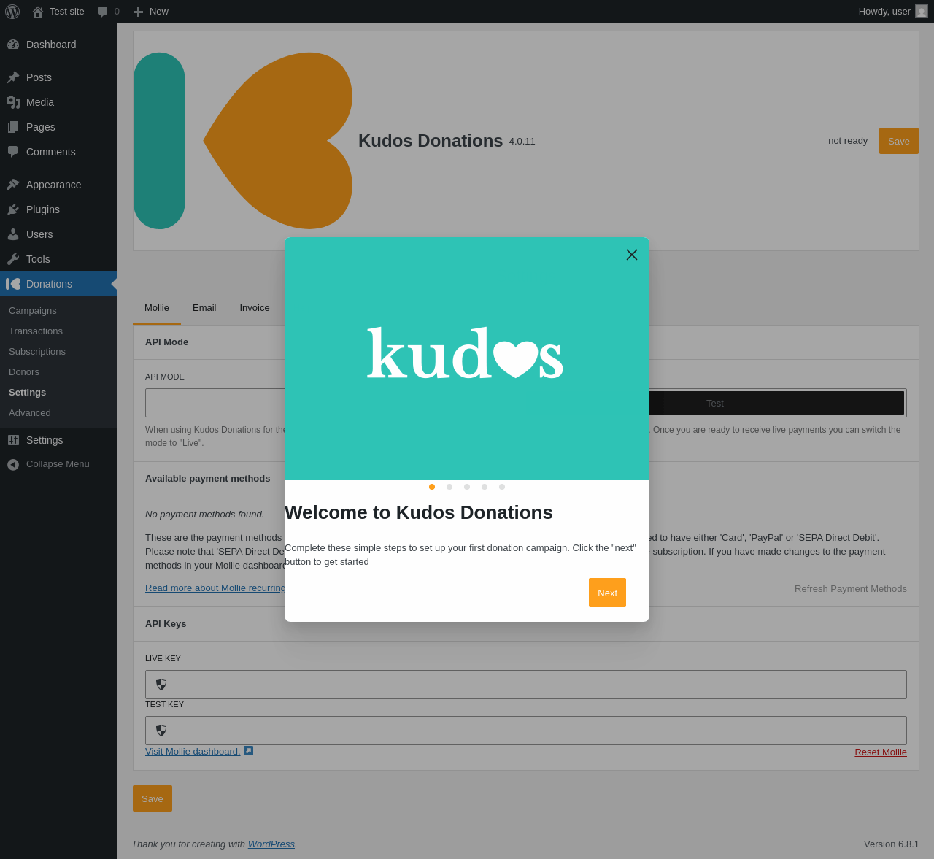Click the shield icon in Test Key field

click(161, 731)
